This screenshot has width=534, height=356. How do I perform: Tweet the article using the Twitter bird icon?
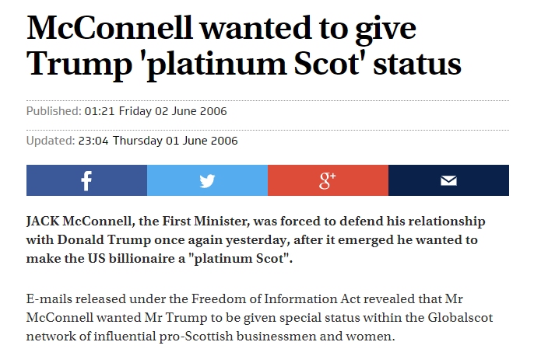point(207,180)
